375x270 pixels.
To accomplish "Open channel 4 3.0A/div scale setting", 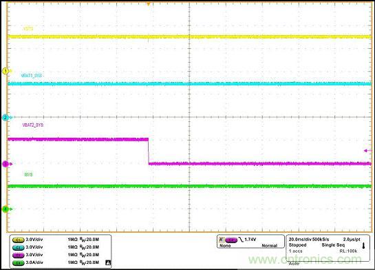I will point(34,262).
